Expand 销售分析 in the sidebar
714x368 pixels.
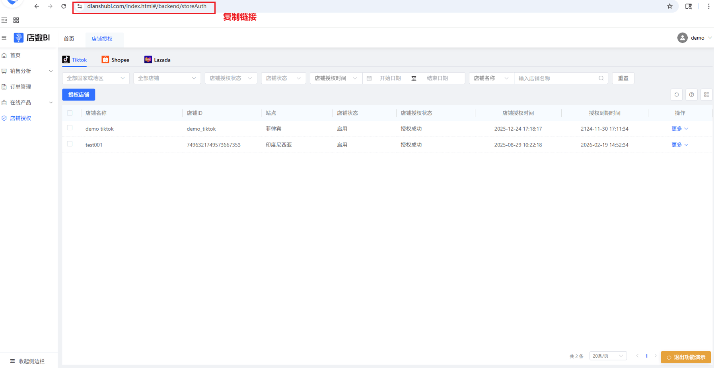click(x=28, y=71)
